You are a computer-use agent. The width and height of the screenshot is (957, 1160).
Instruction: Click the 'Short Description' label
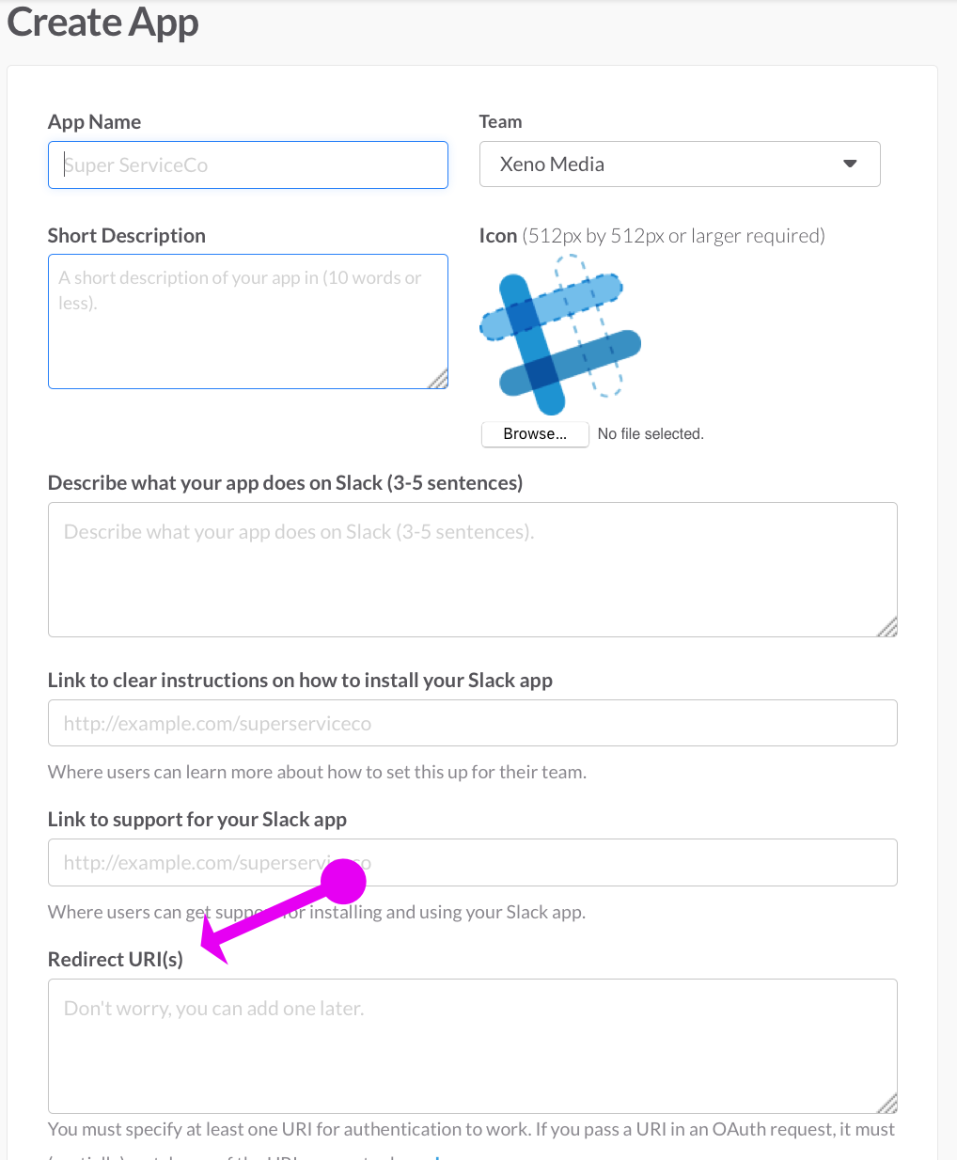[126, 236]
